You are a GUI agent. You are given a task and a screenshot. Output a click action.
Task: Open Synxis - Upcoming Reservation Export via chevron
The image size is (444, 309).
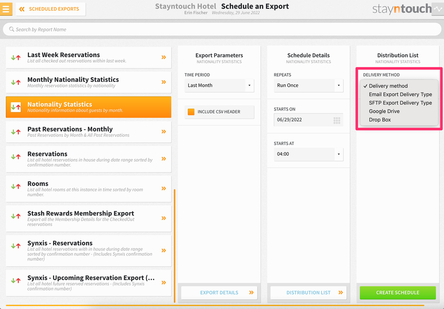[164, 282]
